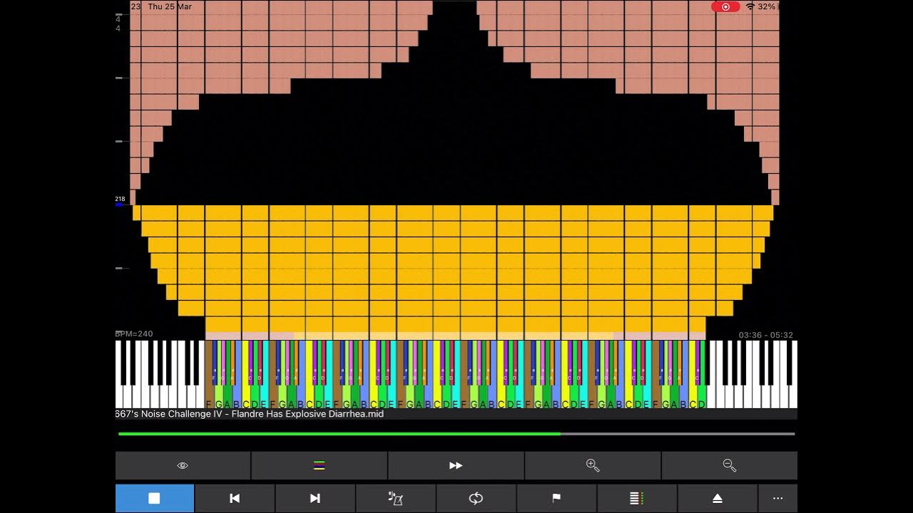Viewport: 913px width, 513px height.
Task: Toggle the eye visibility button
Action: [x=183, y=465]
